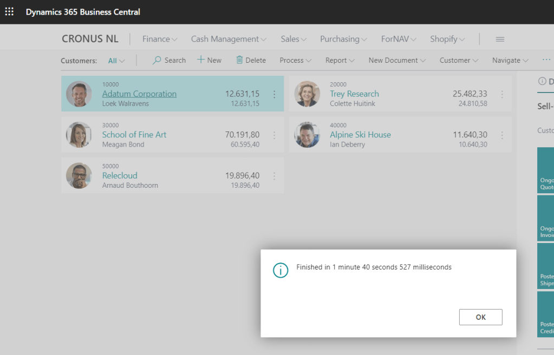This screenshot has height=355, width=554.
Task: Open the hamburger menu beside Shopify
Action: click(500, 39)
